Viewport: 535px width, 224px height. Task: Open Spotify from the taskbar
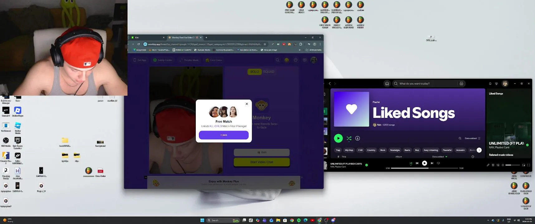pos(299,220)
